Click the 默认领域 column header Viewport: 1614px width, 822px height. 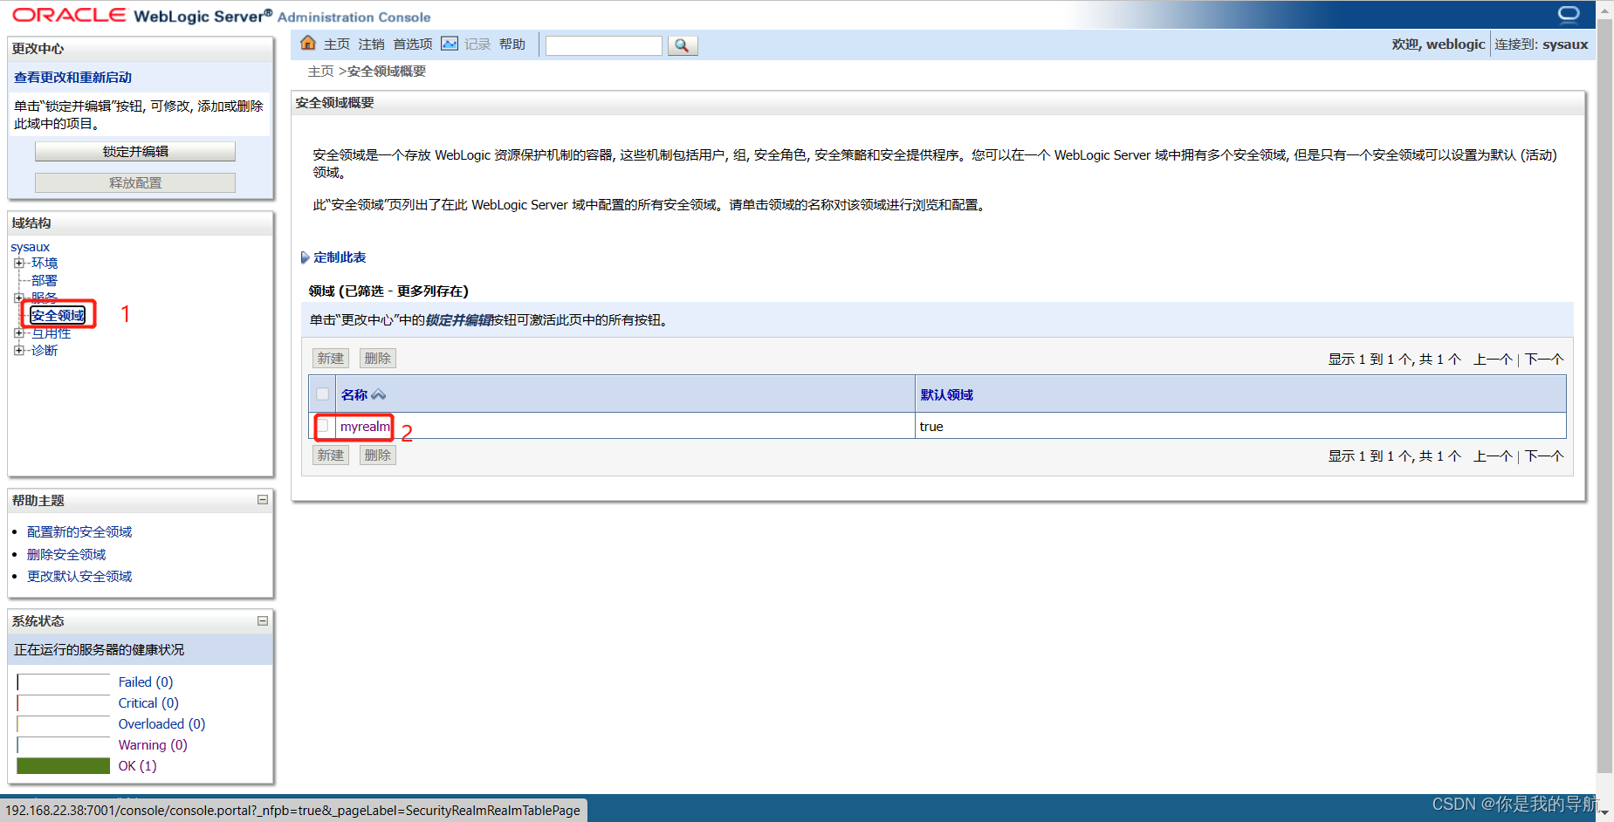coord(946,395)
